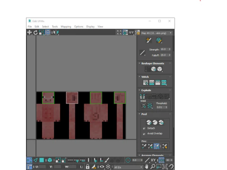Click the first Stitch To Target icon
This screenshot has width=227, height=170.
pos(146,83)
